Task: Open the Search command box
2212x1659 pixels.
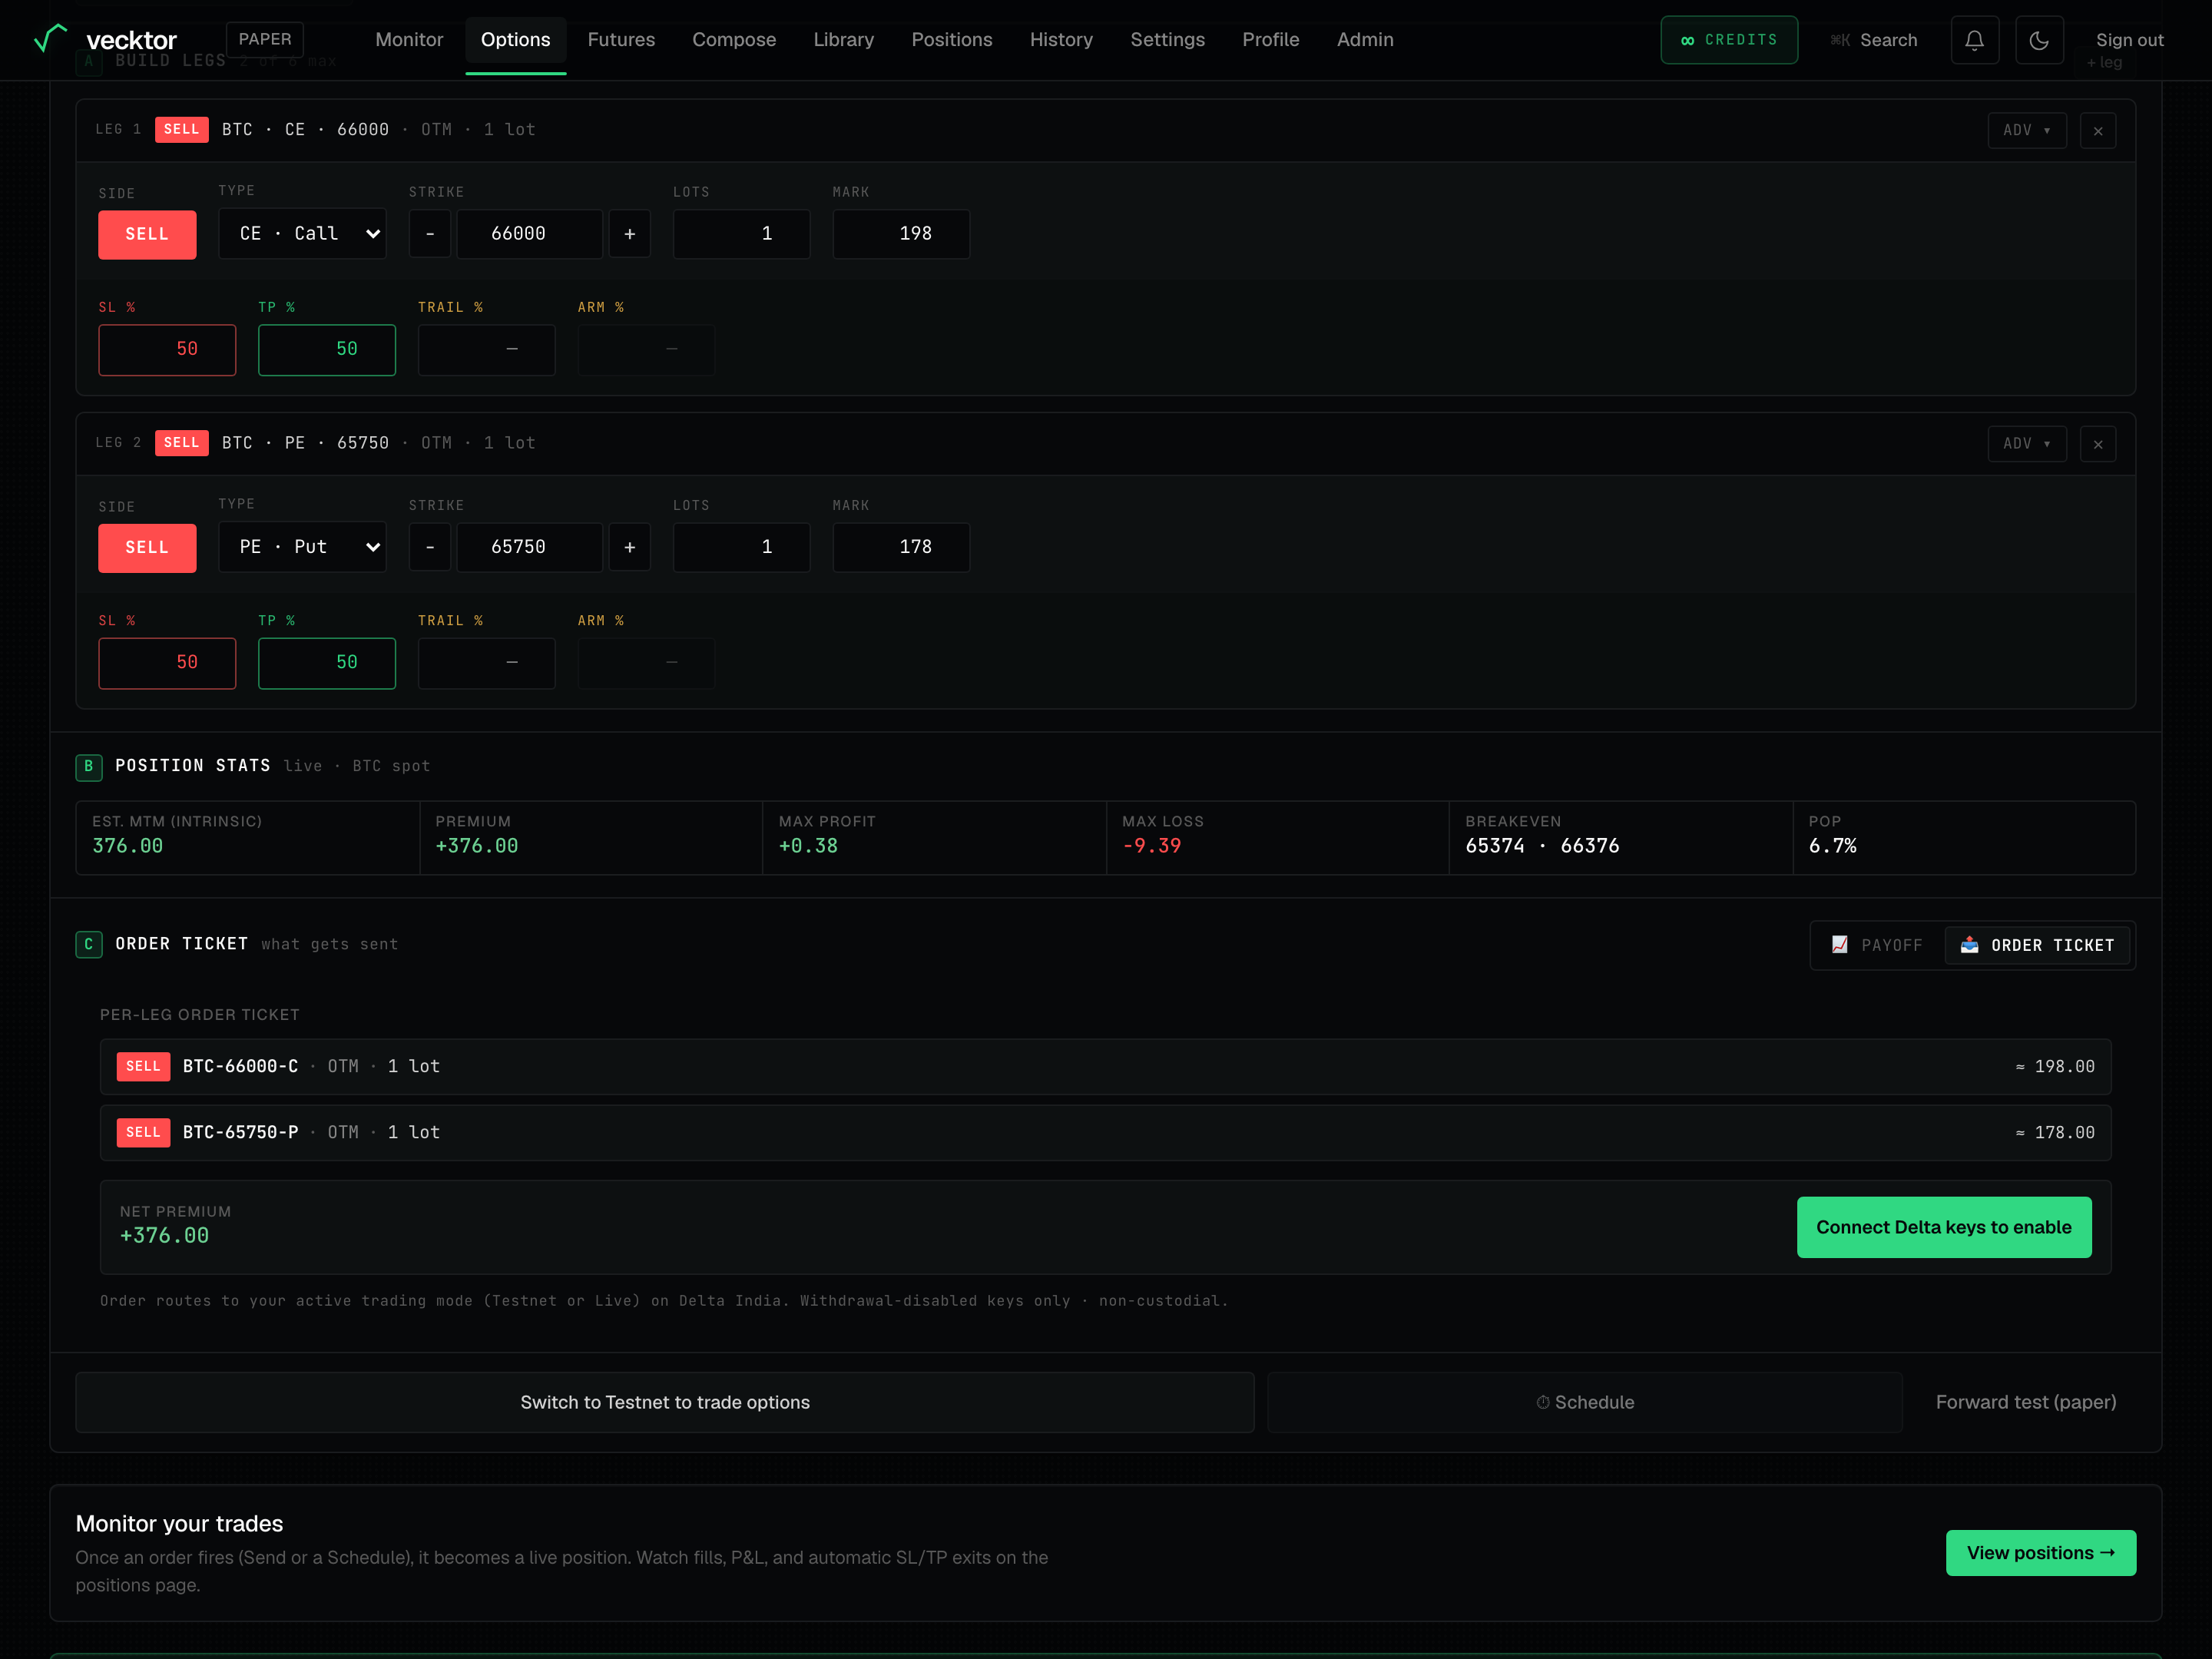Action: click(1873, 40)
